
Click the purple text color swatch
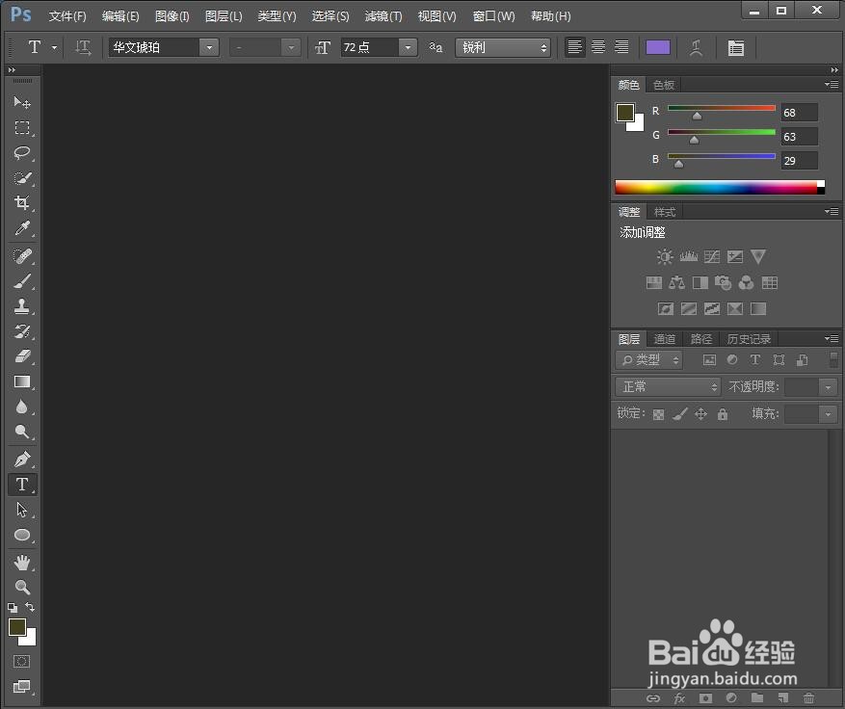click(x=658, y=47)
